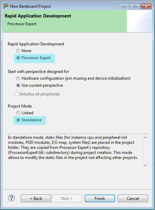155x210 pixels.
Task: Go to previous page with Back
Action: coord(36,198)
